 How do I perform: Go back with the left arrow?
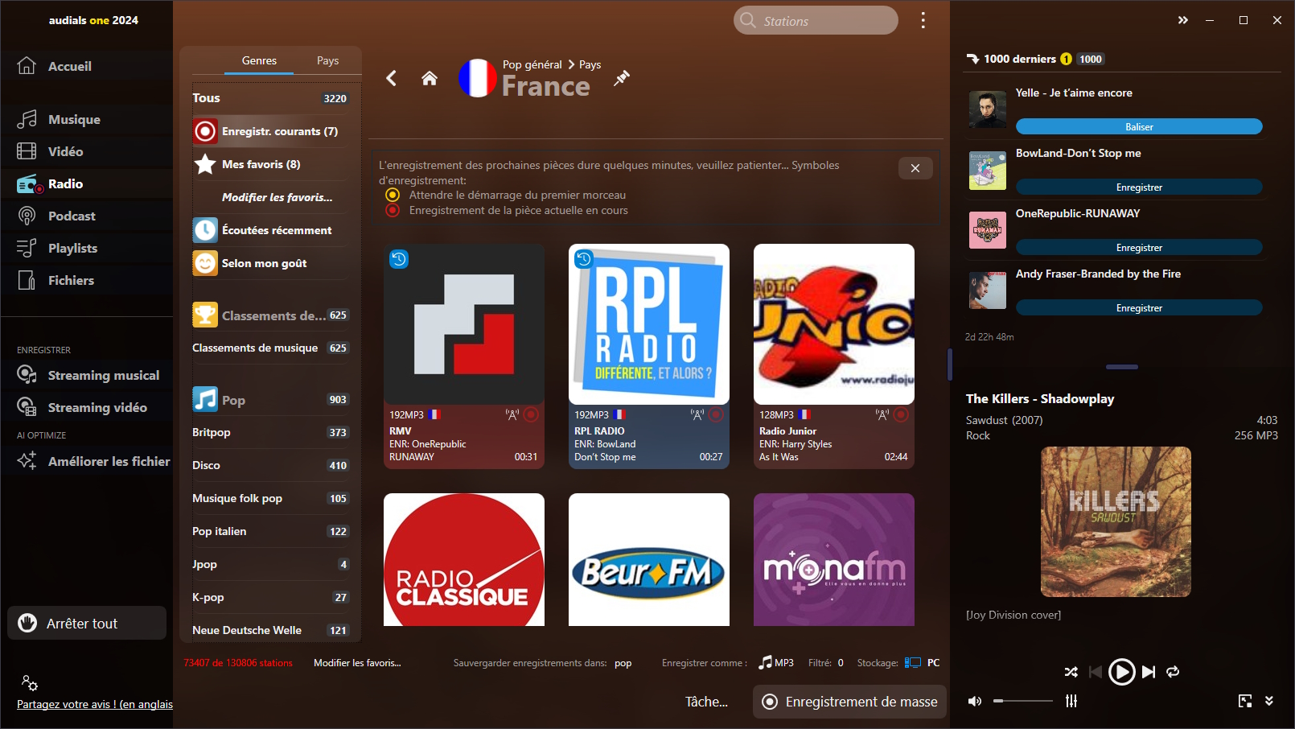(392, 78)
